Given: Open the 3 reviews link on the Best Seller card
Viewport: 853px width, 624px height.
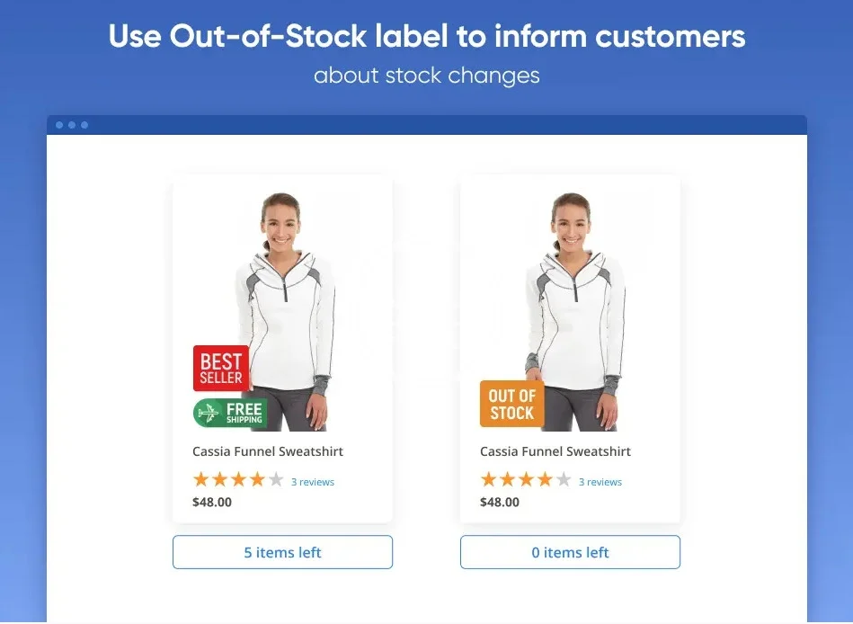Looking at the screenshot, I should (313, 482).
